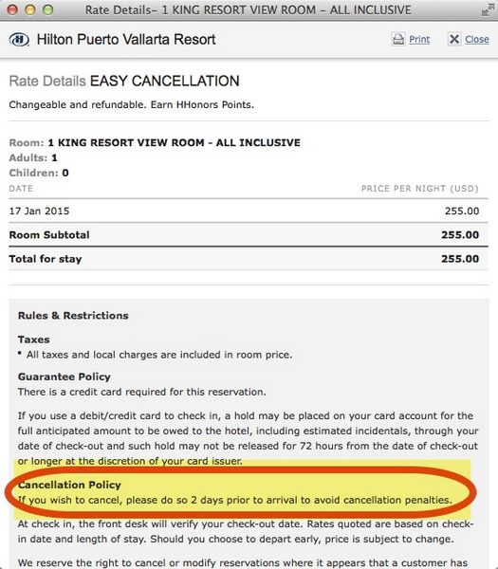
Task: Click the printer icon next to Print
Action: pos(398,39)
